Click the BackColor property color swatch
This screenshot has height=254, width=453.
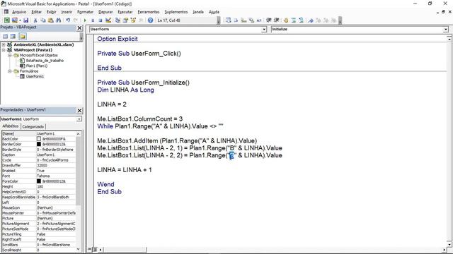[x=39, y=139]
